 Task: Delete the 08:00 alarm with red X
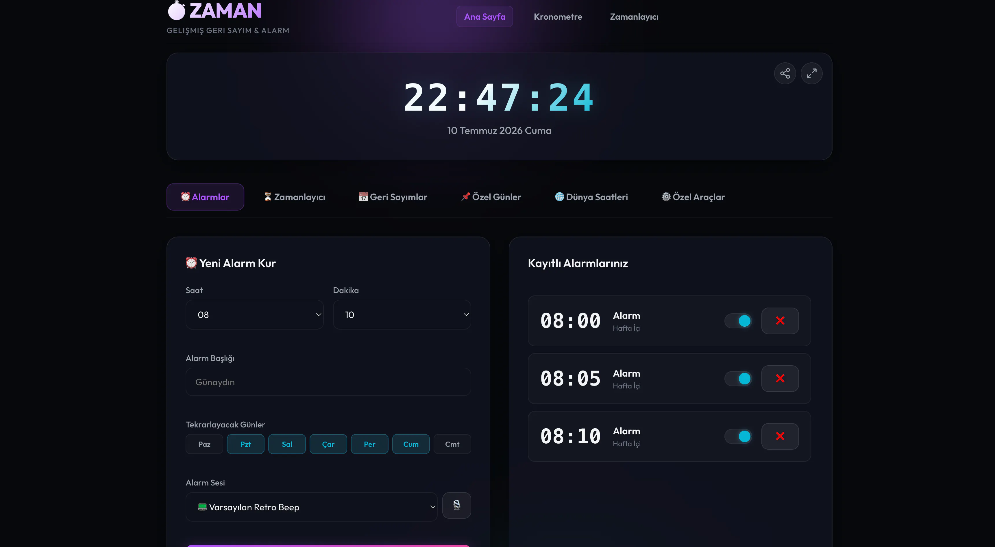click(x=780, y=321)
